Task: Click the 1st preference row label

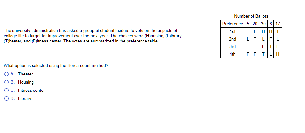Action: (x=232, y=32)
